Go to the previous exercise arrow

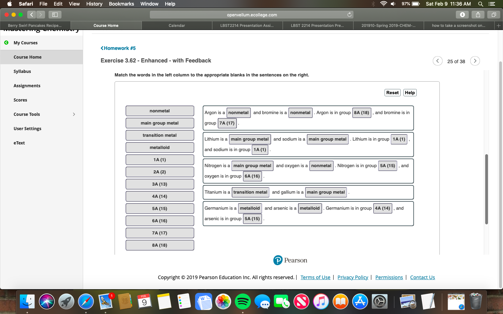point(437,61)
